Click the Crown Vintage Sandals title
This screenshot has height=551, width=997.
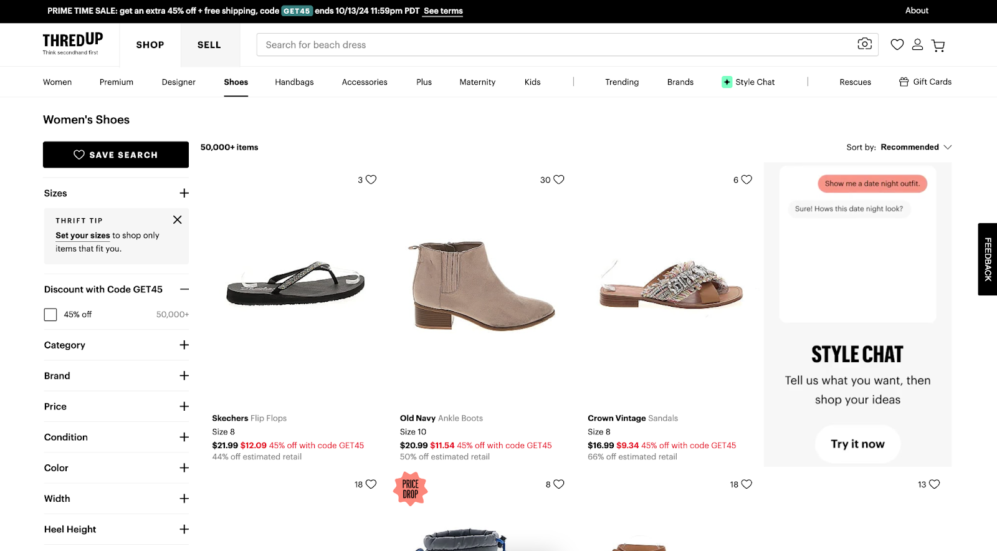[x=632, y=418]
